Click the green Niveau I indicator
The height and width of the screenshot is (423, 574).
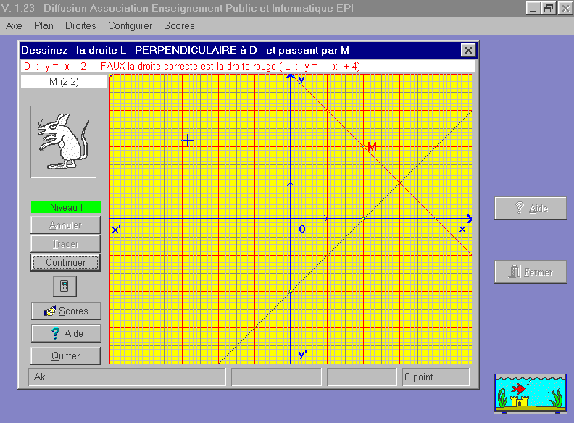66,207
